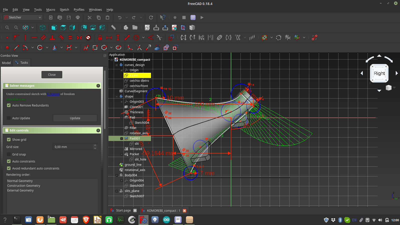Select the Create arc tool
This screenshot has height=225, width=400.
(25, 47)
